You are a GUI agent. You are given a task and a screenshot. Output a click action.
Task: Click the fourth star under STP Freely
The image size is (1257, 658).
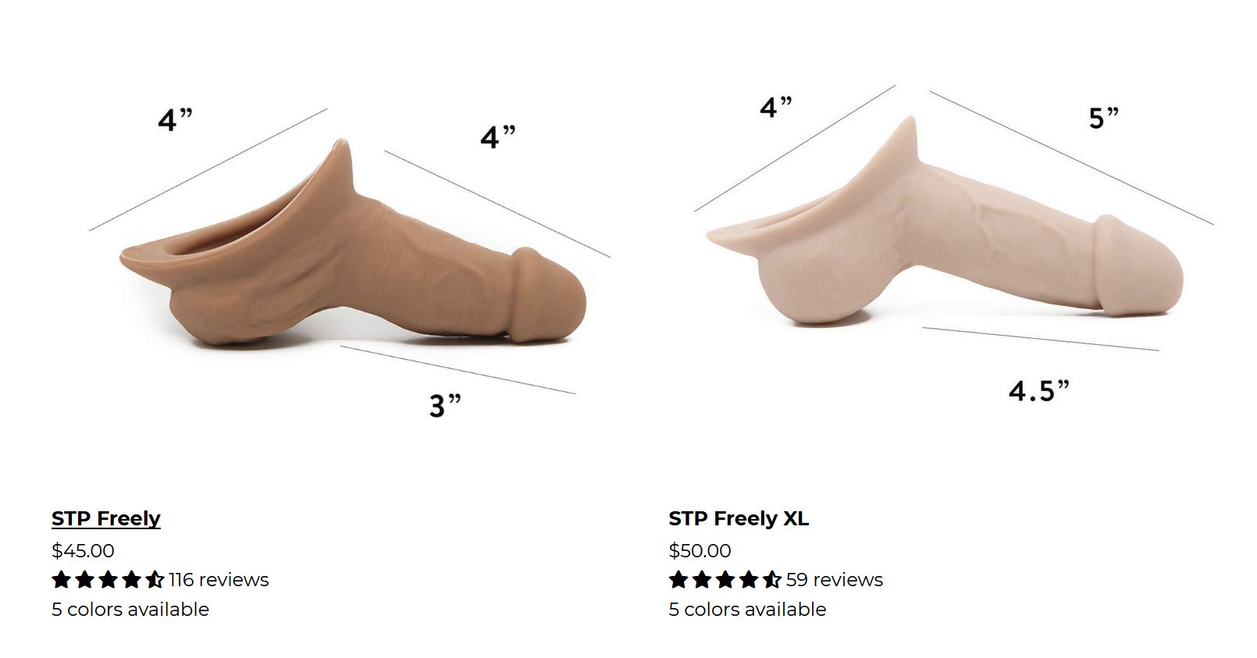pyautogui.click(x=131, y=579)
